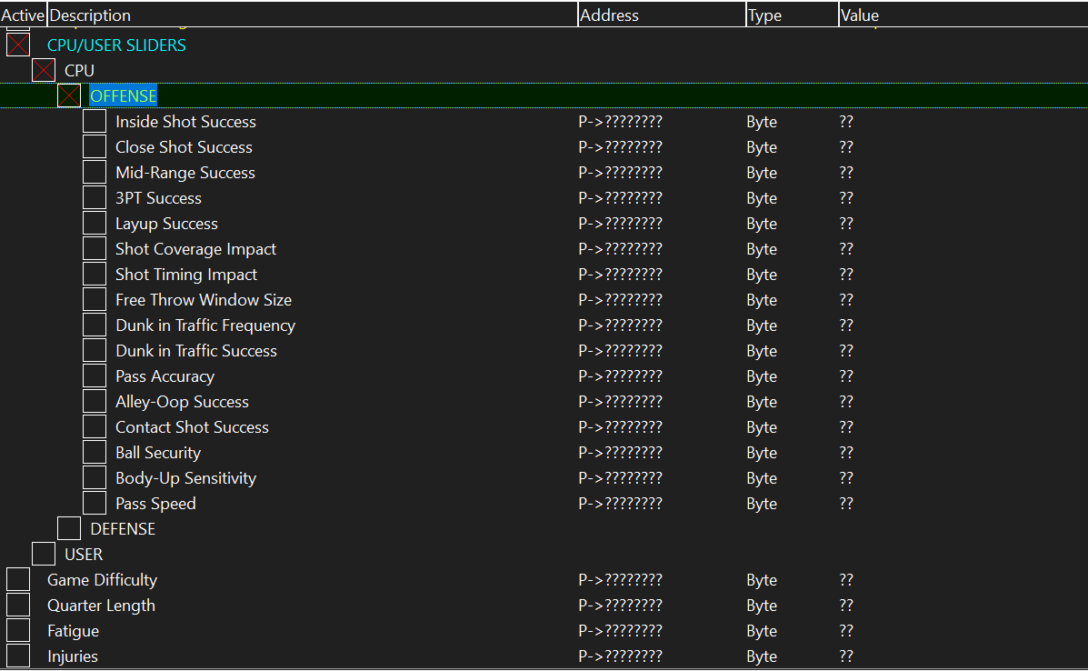1088x671 pixels.
Task: Check the Body-Up Sensitivity box
Action: pyautogui.click(x=95, y=477)
